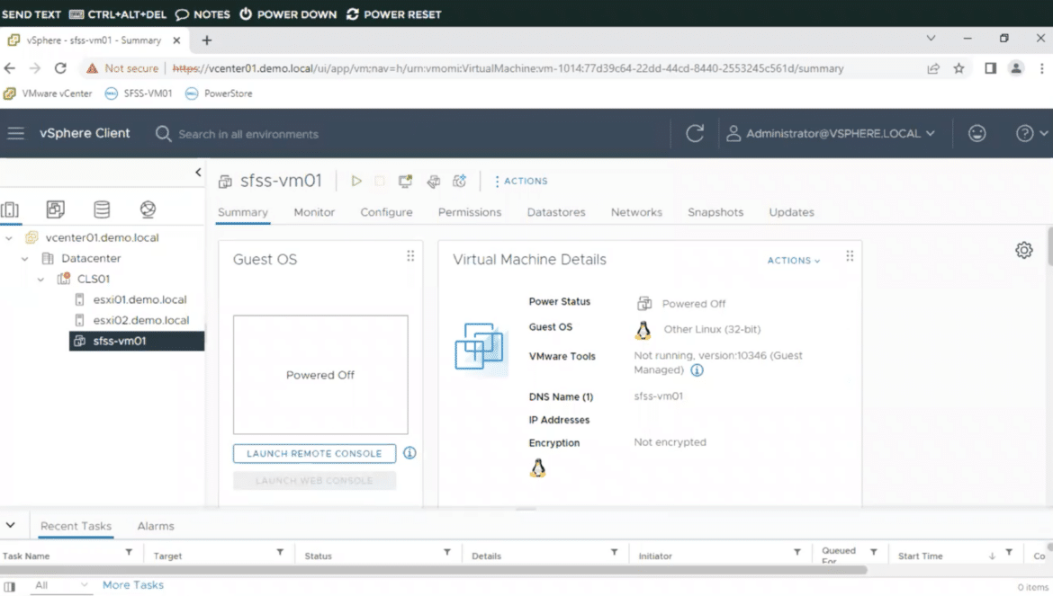
Task: Click the Power Down button
Action: click(x=289, y=14)
